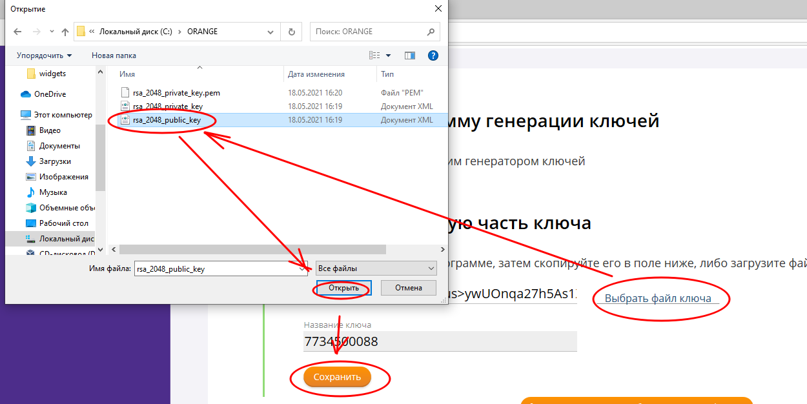Screen dimensions: 807x404
Task: Click file list scroll right arrow
Action: click(x=442, y=249)
